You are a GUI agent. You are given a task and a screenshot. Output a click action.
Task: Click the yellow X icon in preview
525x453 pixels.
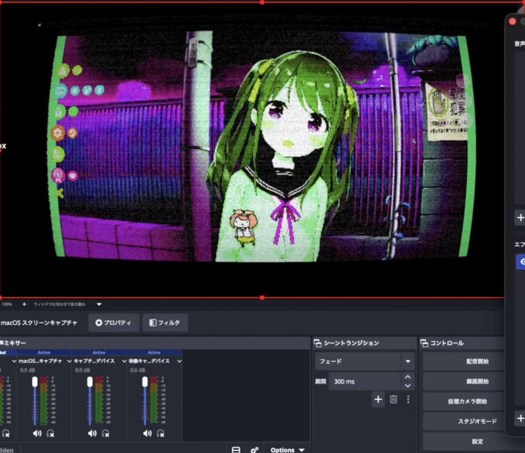point(59,193)
